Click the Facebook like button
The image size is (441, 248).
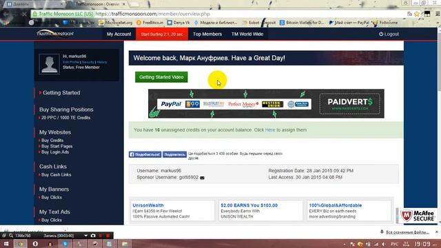click(x=145, y=154)
